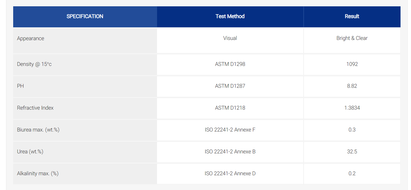Click the Visual test method cell

[x=230, y=40]
